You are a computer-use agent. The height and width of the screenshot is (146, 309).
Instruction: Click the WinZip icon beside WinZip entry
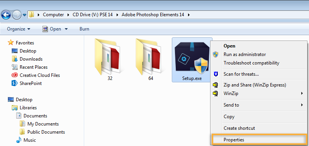coord(216,93)
